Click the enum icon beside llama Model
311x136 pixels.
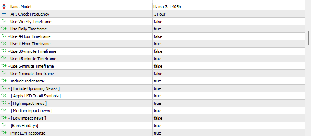click(x=4, y=7)
